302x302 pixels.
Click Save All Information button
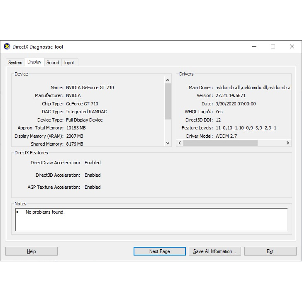pyautogui.click(x=214, y=251)
